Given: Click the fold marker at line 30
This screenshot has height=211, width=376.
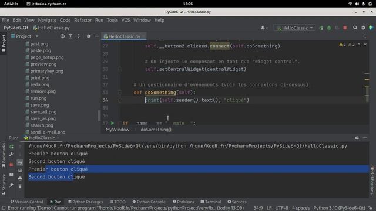Looking at the screenshot, I should (120, 69).
